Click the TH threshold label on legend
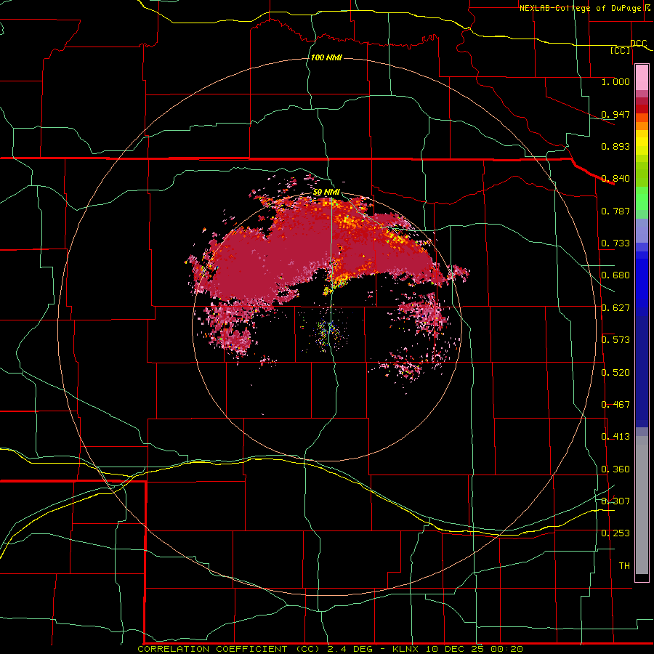 click(624, 566)
